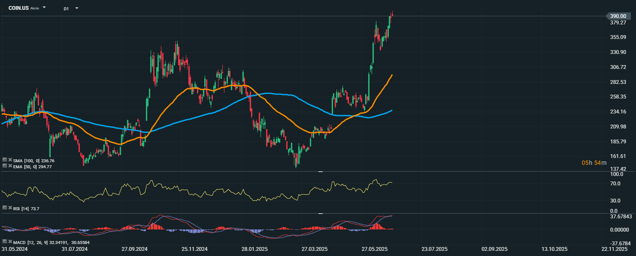Expand the COIN.US symbol dropdown arrow
636x256 pixels.
tap(45, 8)
